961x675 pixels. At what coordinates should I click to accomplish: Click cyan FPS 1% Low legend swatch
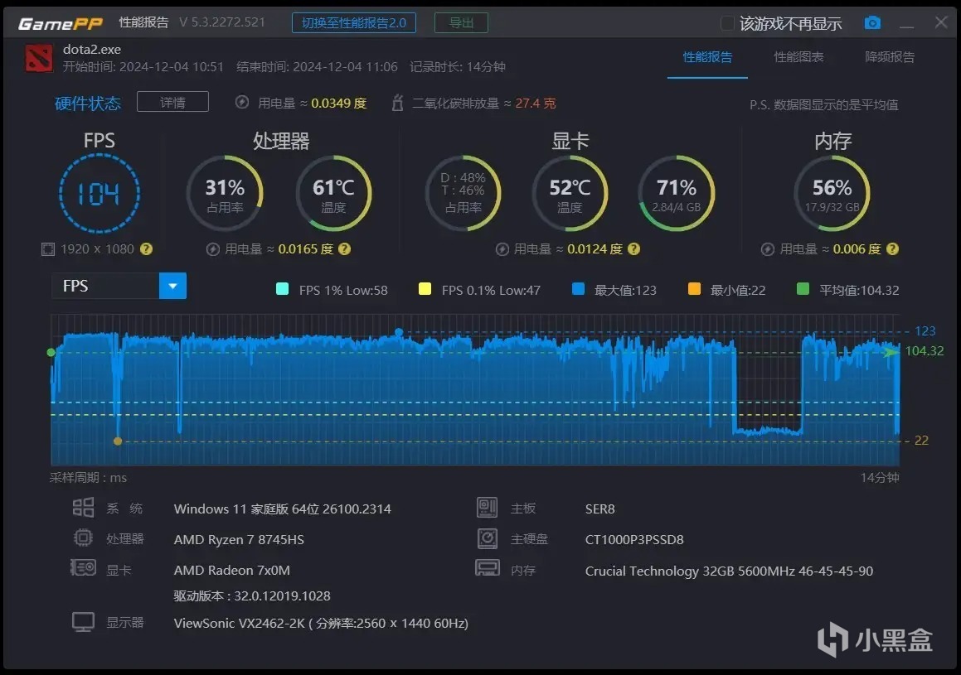[x=282, y=289]
